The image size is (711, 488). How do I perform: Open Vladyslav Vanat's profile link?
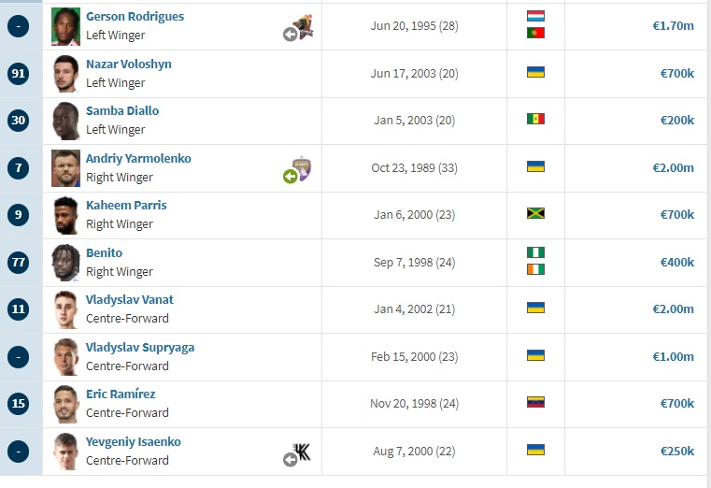coord(130,300)
